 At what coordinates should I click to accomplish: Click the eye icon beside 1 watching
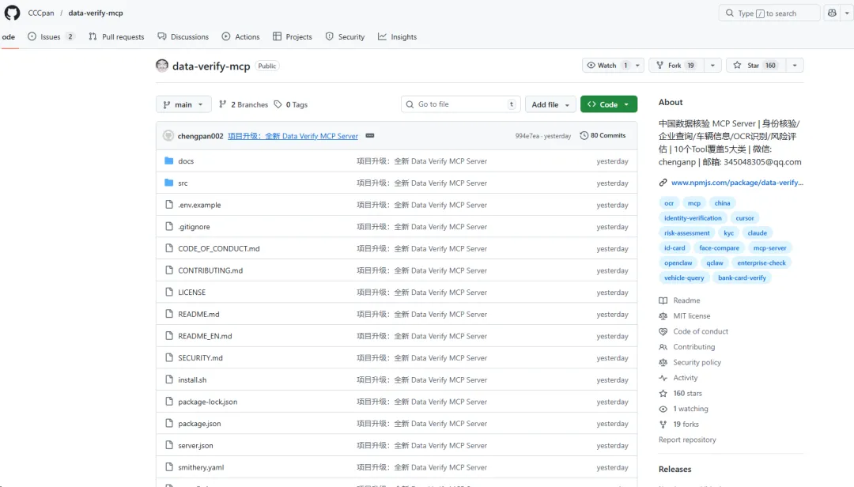pyautogui.click(x=663, y=409)
